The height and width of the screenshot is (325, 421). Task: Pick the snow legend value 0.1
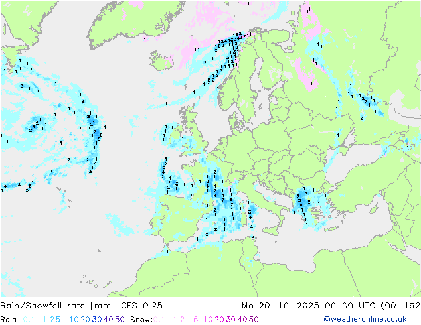(x=159, y=320)
